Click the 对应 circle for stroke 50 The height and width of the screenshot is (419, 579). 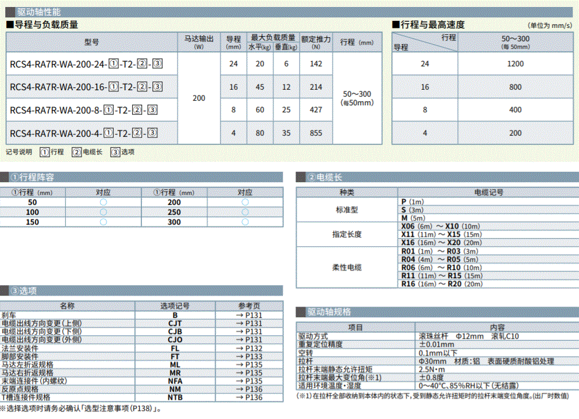click(x=104, y=203)
